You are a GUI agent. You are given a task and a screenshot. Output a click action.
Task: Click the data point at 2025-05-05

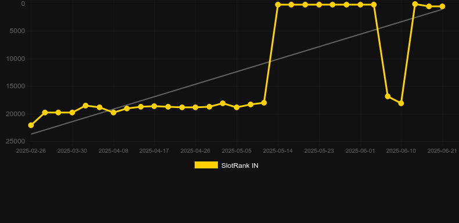pyautogui.click(x=236, y=107)
